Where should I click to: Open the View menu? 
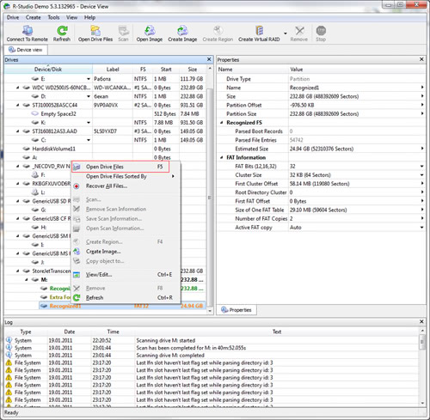coord(71,17)
